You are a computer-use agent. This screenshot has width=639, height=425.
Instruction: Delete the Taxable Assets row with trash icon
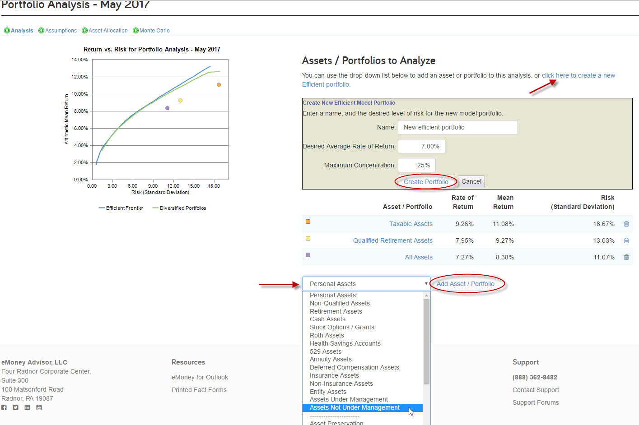(626, 224)
